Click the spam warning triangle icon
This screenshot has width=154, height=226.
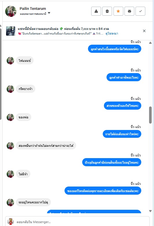pos(96,11)
